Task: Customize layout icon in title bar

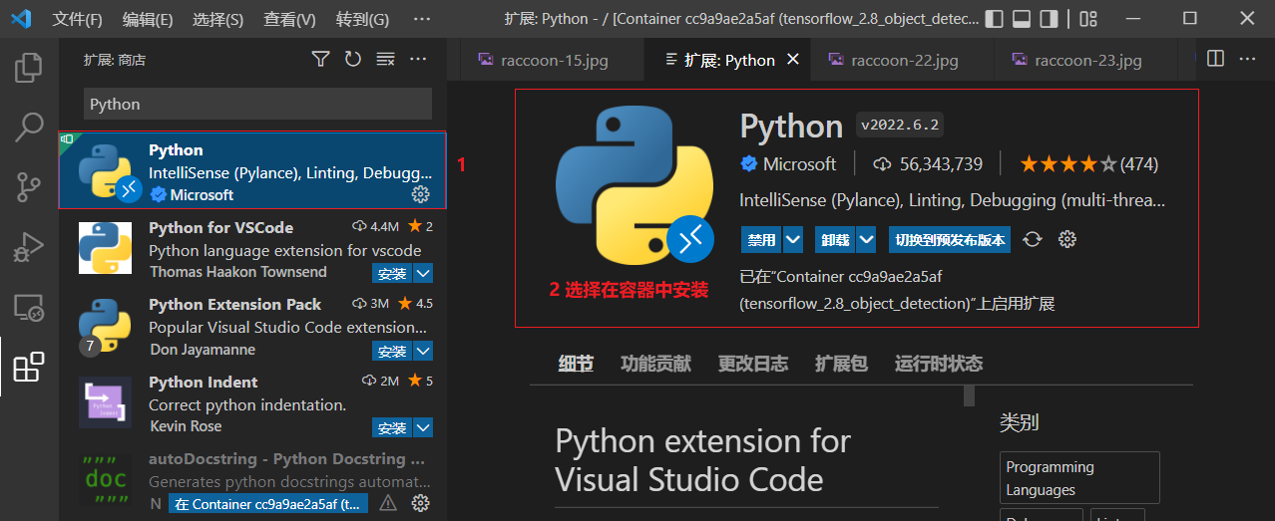Action: pyautogui.click(x=1088, y=19)
